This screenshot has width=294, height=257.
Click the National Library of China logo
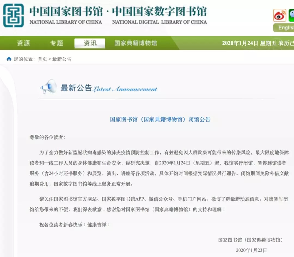point(14,15)
